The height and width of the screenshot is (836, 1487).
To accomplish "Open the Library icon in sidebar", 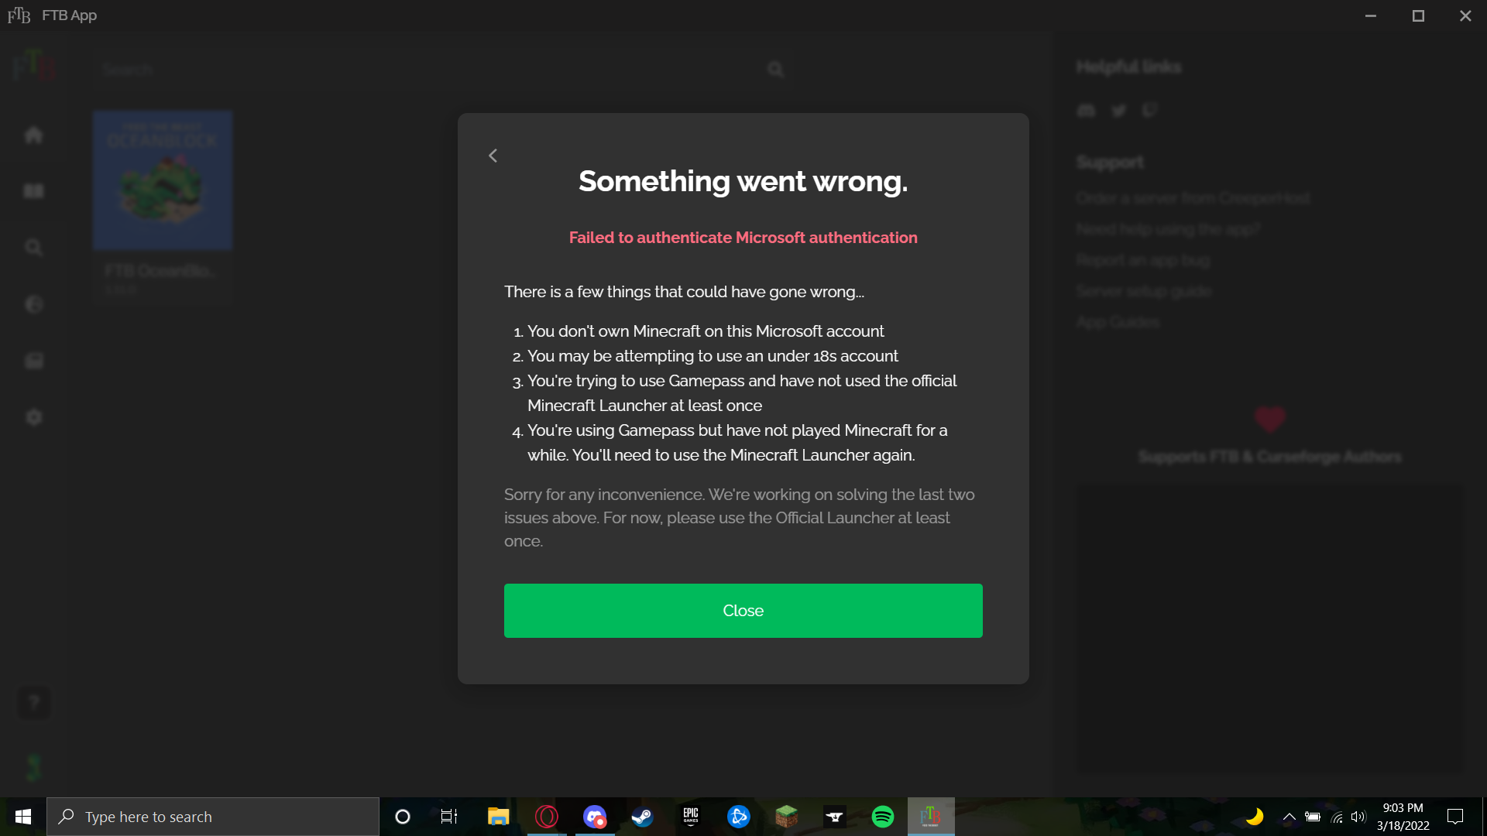I will (x=33, y=191).
